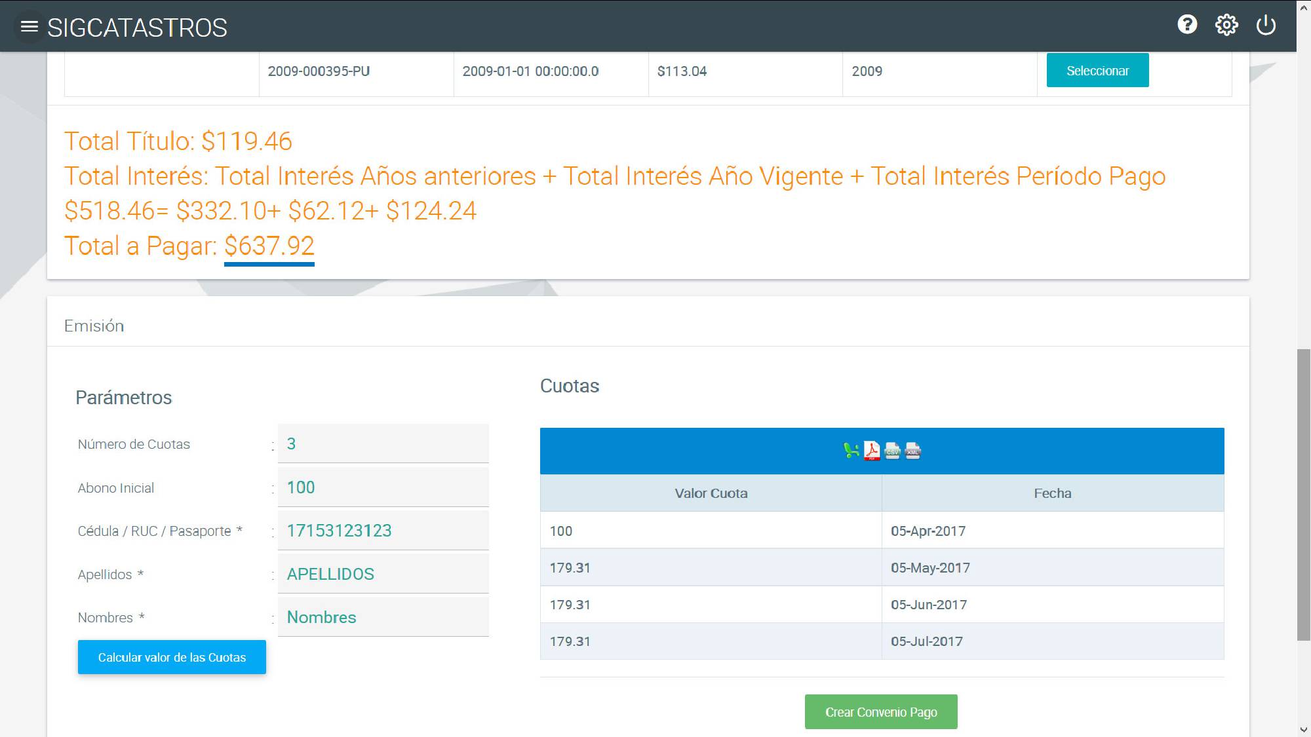Open the settings gear icon
The height and width of the screenshot is (737, 1311).
click(1226, 25)
